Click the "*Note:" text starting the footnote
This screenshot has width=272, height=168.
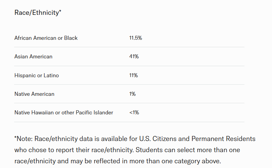24,139
